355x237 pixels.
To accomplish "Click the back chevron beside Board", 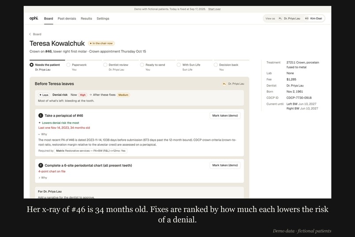I will pyautogui.click(x=30, y=34).
